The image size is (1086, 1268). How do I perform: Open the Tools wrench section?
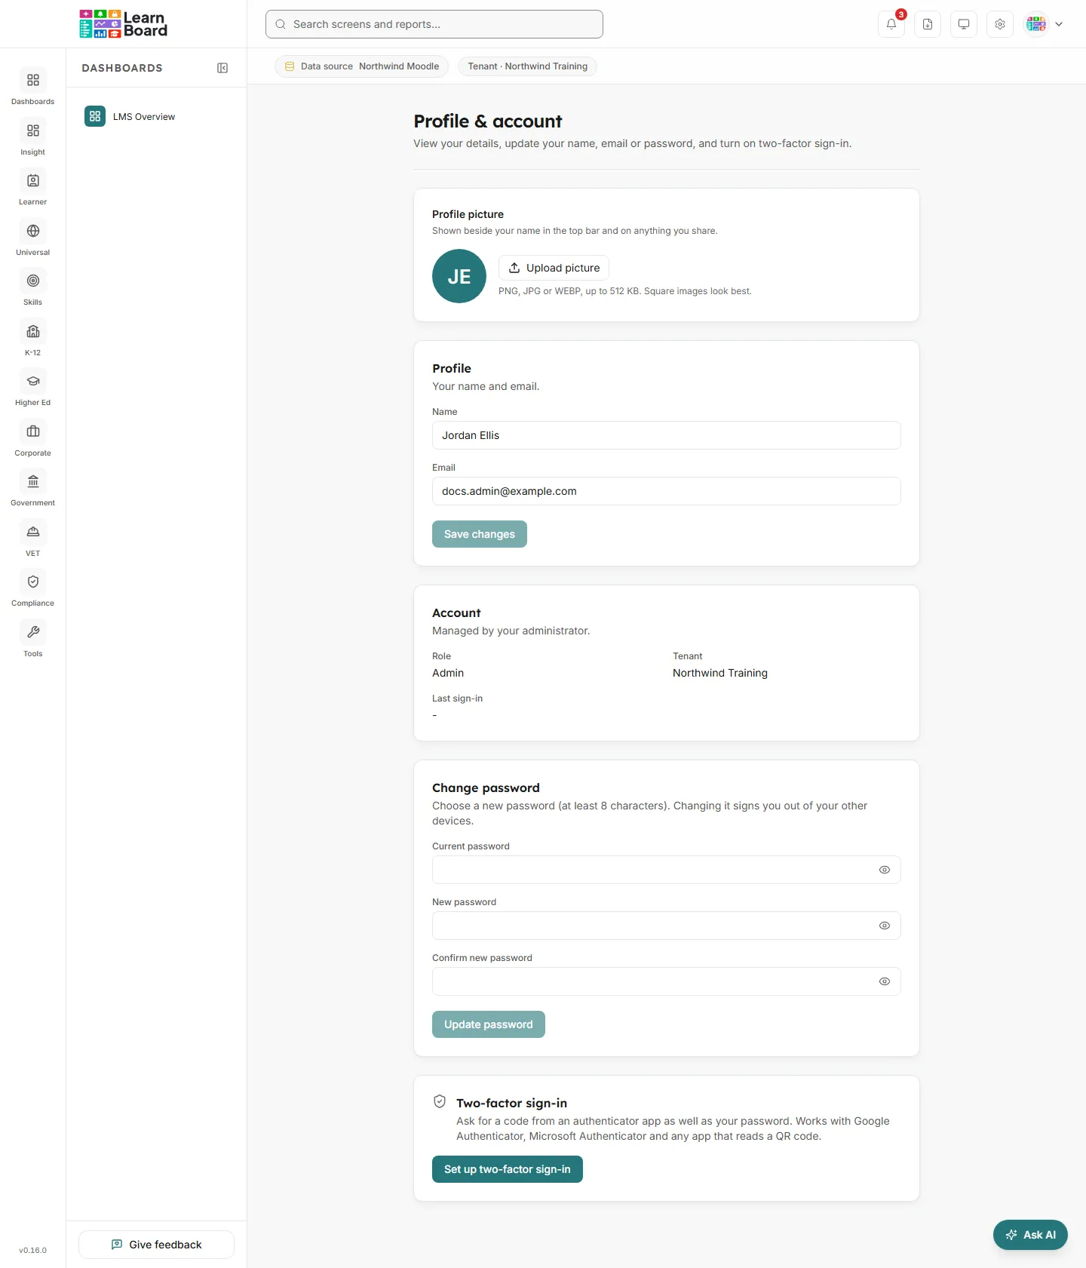pyautogui.click(x=33, y=639)
